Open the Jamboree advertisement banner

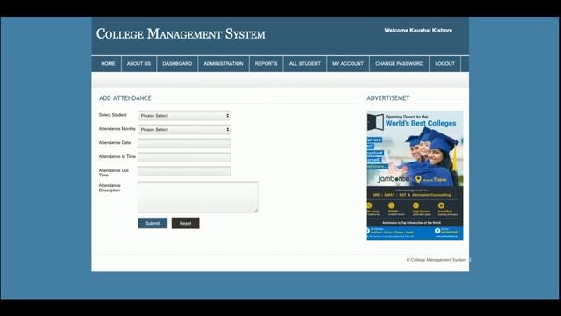click(x=415, y=176)
